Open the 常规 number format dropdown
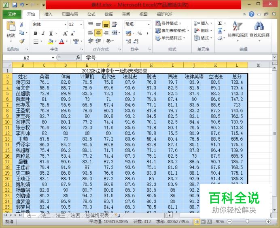 tap(148, 24)
